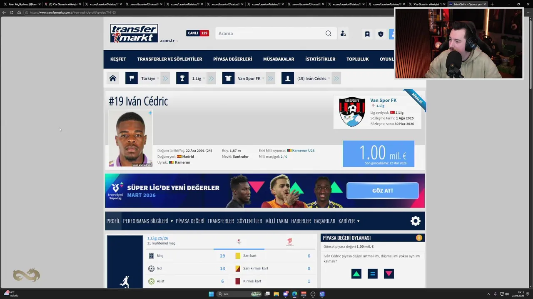Click the flag breadcrumb icon
This screenshot has height=299, width=533.
pos(132,78)
